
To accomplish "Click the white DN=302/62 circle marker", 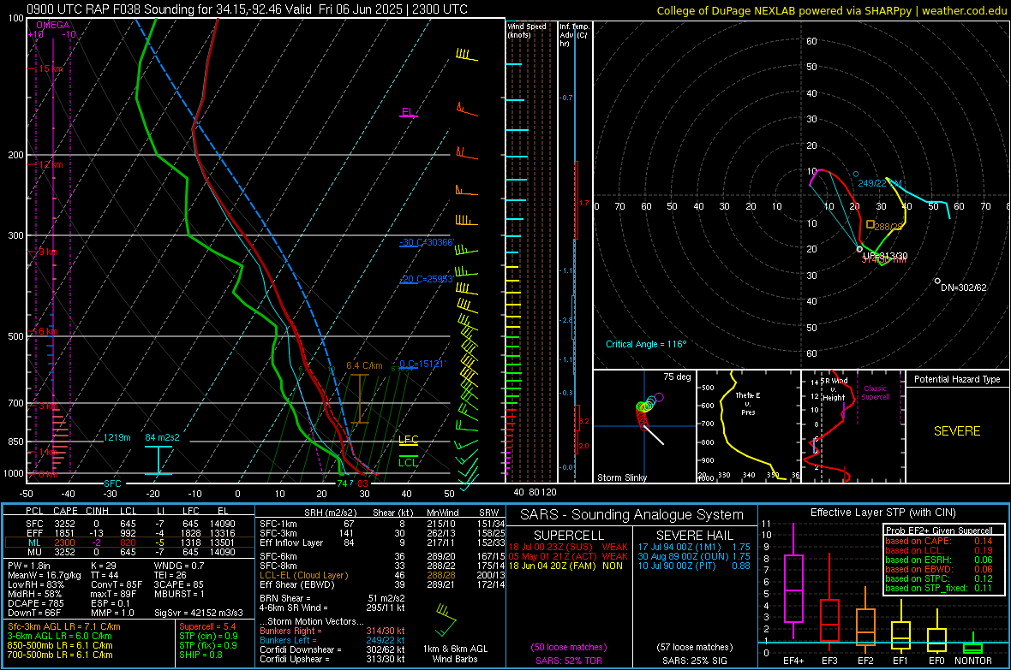I will tap(937, 281).
